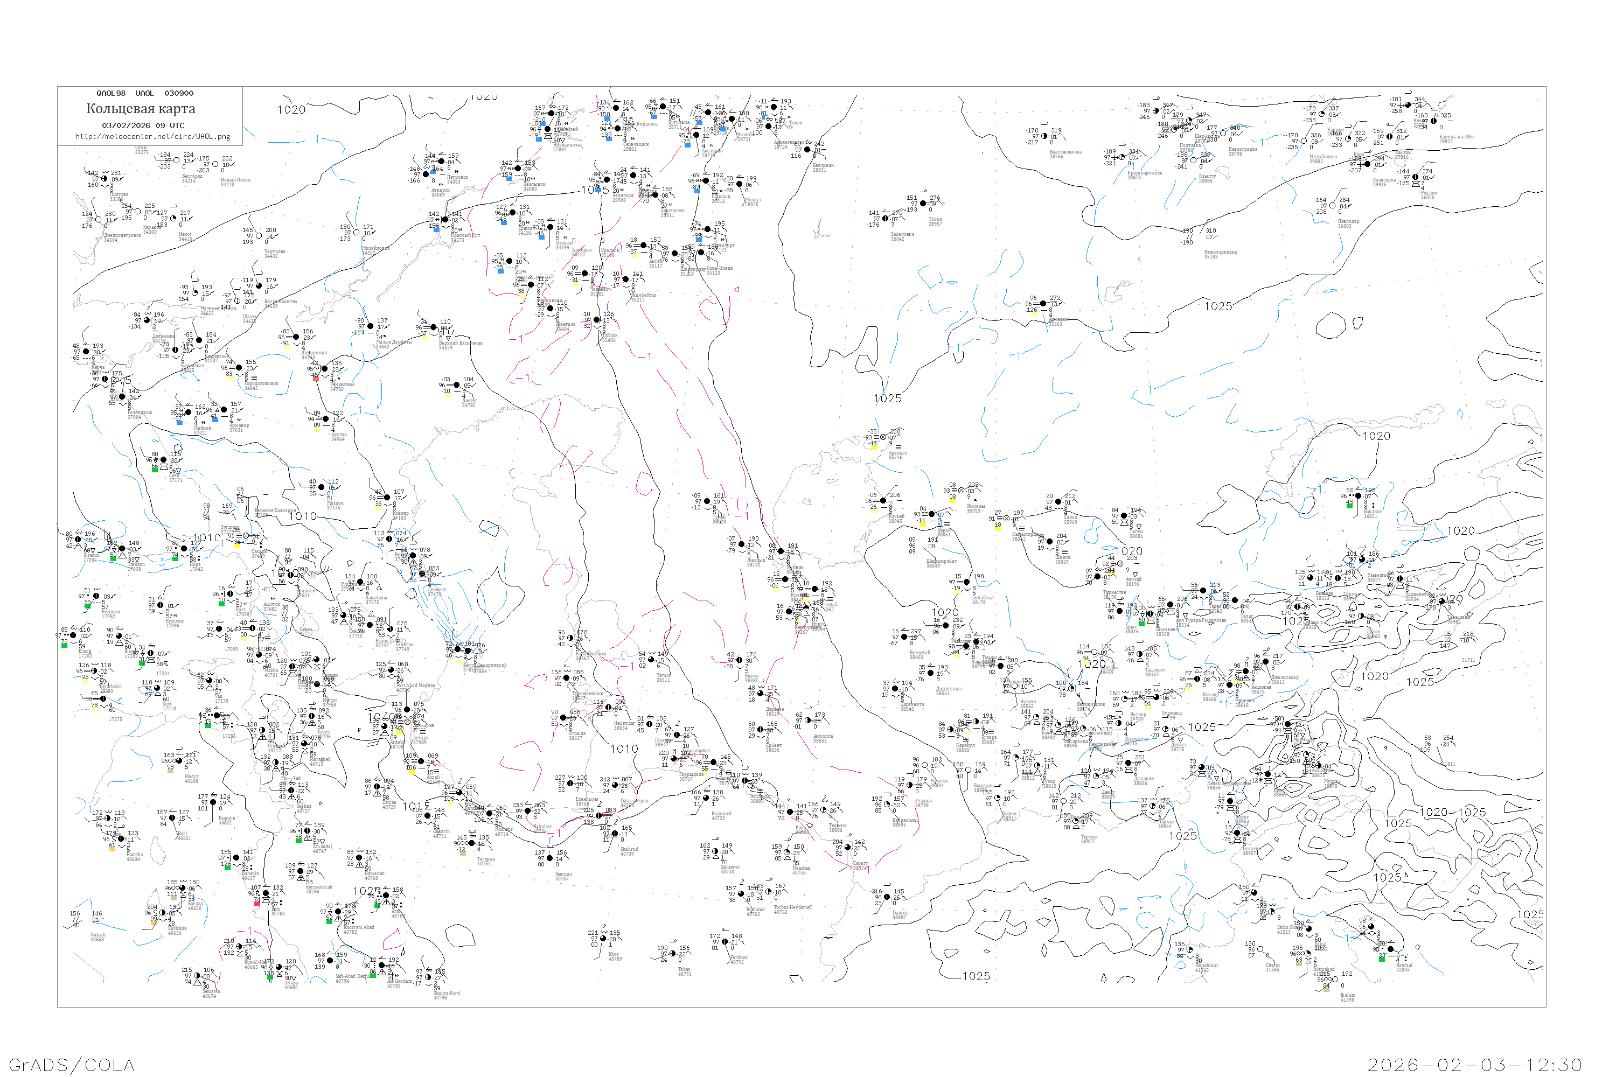Click the Ferdous station circle symbol
This screenshot has width=1616, height=1077.
tap(725, 942)
